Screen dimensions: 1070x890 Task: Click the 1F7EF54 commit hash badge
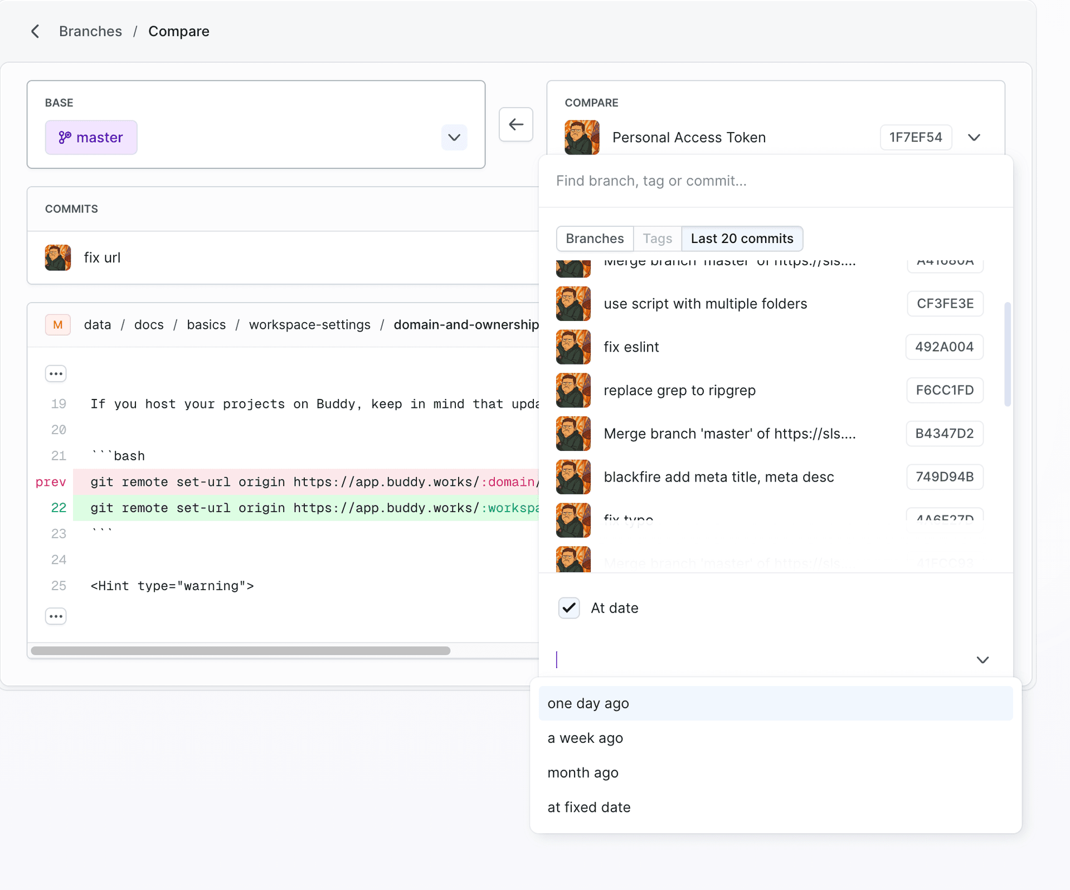point(916,138)
